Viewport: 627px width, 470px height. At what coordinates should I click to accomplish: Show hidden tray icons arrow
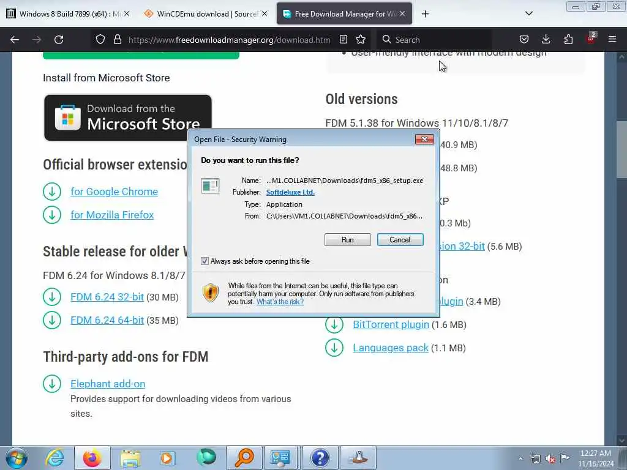520,459
